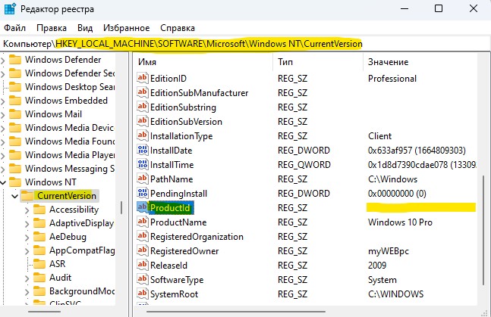Click the RegisteredOwner string icon
The height and width of the screenshot is (317, 491).
(143, 250)
